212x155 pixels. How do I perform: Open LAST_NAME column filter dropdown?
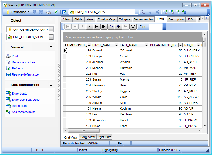pyautogui.click(x=147, y=45)
